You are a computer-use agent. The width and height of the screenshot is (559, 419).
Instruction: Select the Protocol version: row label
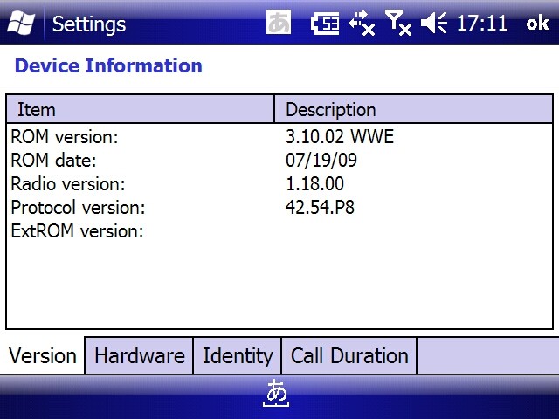coord(78,208)
